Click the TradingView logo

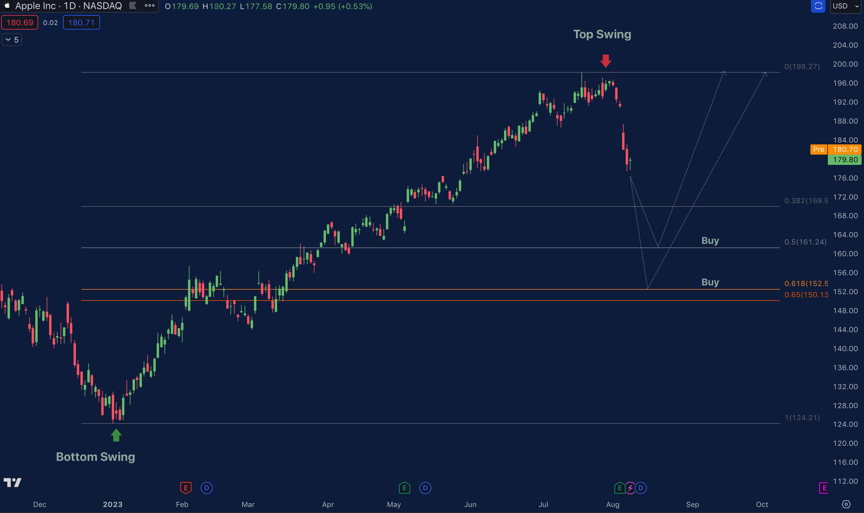coord(12,482)
